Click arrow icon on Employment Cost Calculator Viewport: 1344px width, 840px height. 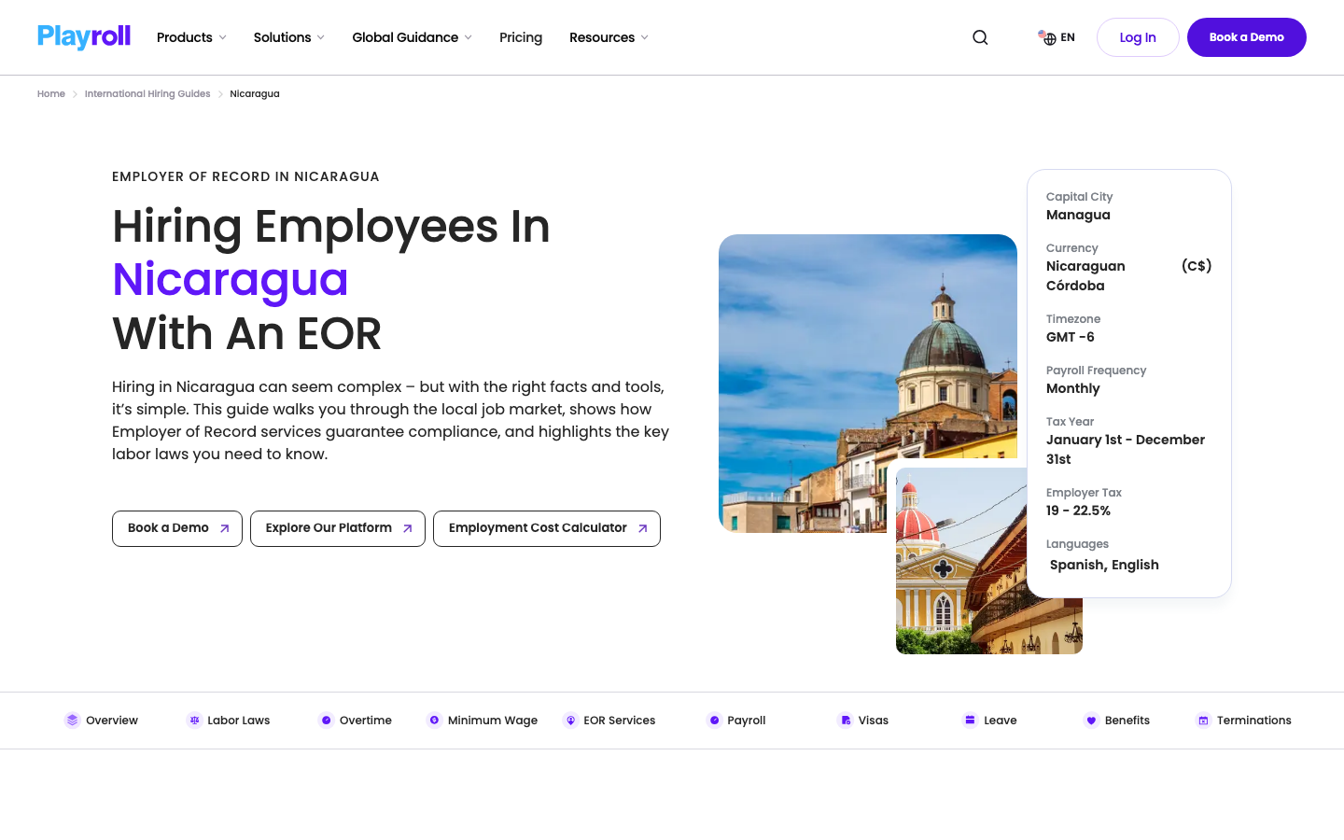coord(642,528)
